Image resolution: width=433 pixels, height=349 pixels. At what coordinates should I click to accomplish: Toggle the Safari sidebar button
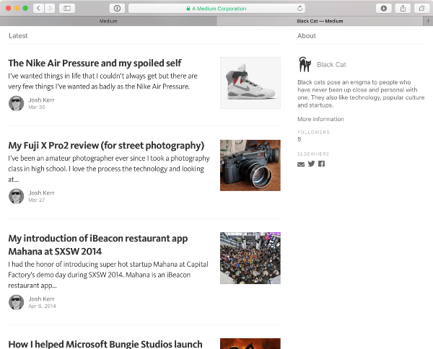click(x=67, y=8)
